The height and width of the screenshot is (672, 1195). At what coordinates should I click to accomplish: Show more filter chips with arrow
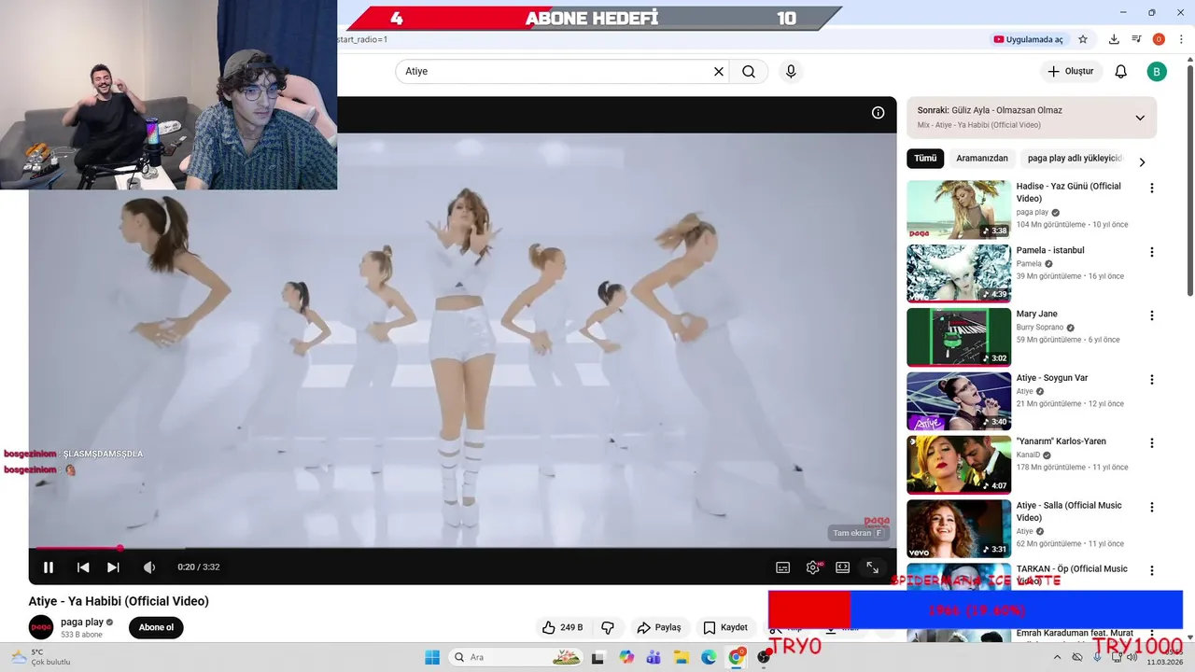[1141, 161]
